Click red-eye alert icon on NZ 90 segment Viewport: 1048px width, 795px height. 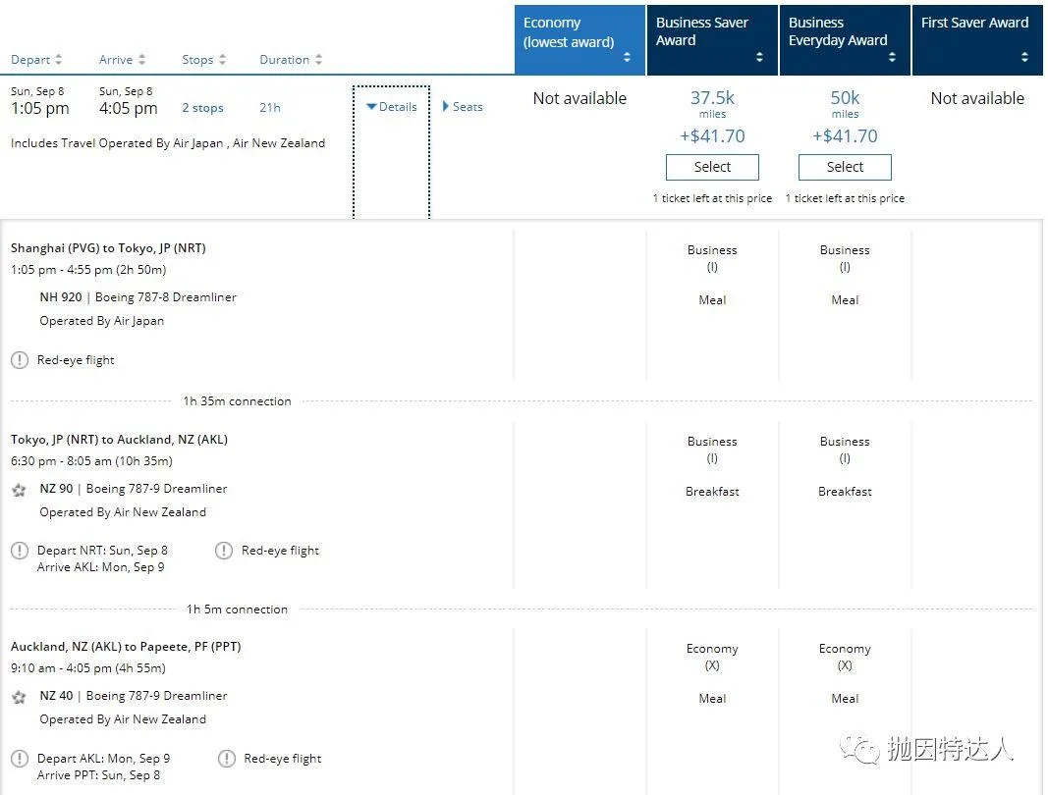[224, 551]
